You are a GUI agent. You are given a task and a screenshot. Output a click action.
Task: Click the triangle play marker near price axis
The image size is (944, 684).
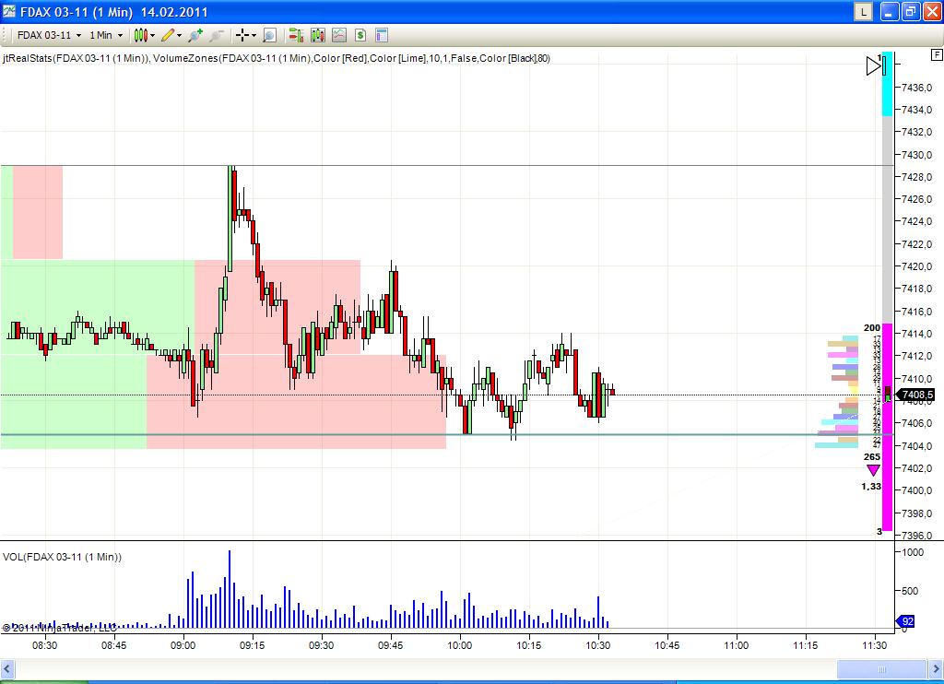click(874, 65)
